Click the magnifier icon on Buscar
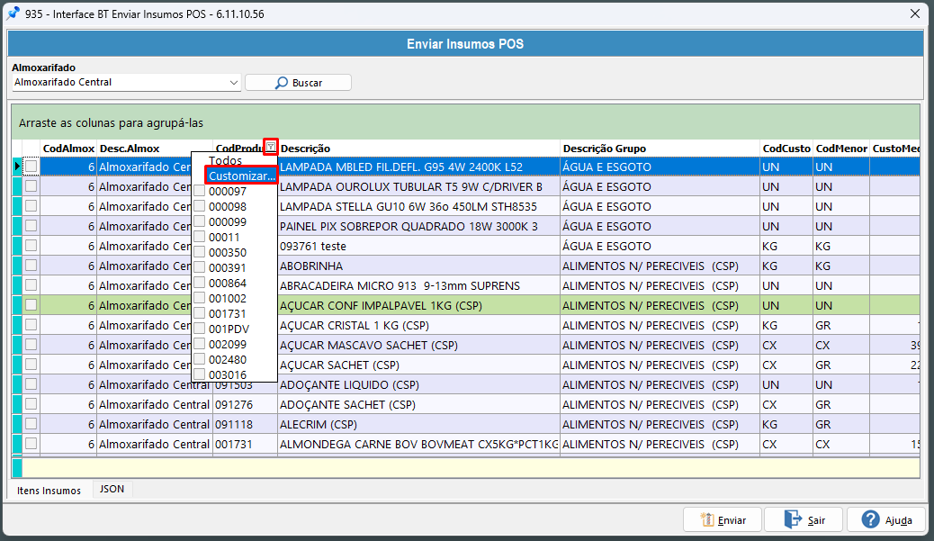Viewport: 934px width, 541px height. pyautogui.click(x=281, y=83)
